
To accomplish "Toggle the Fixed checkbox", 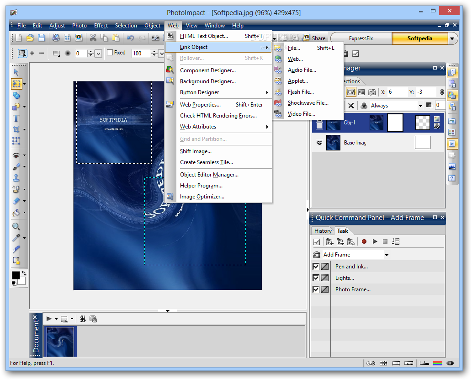I will coord(110,53).
